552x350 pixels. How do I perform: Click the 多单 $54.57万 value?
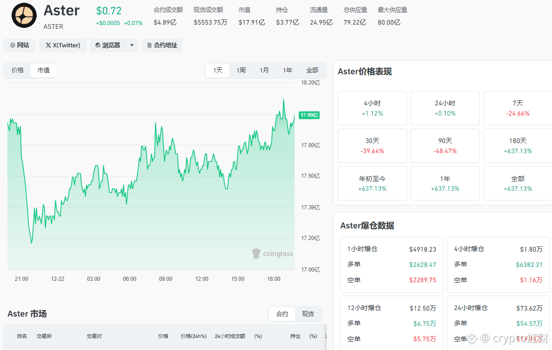(529, 323)
